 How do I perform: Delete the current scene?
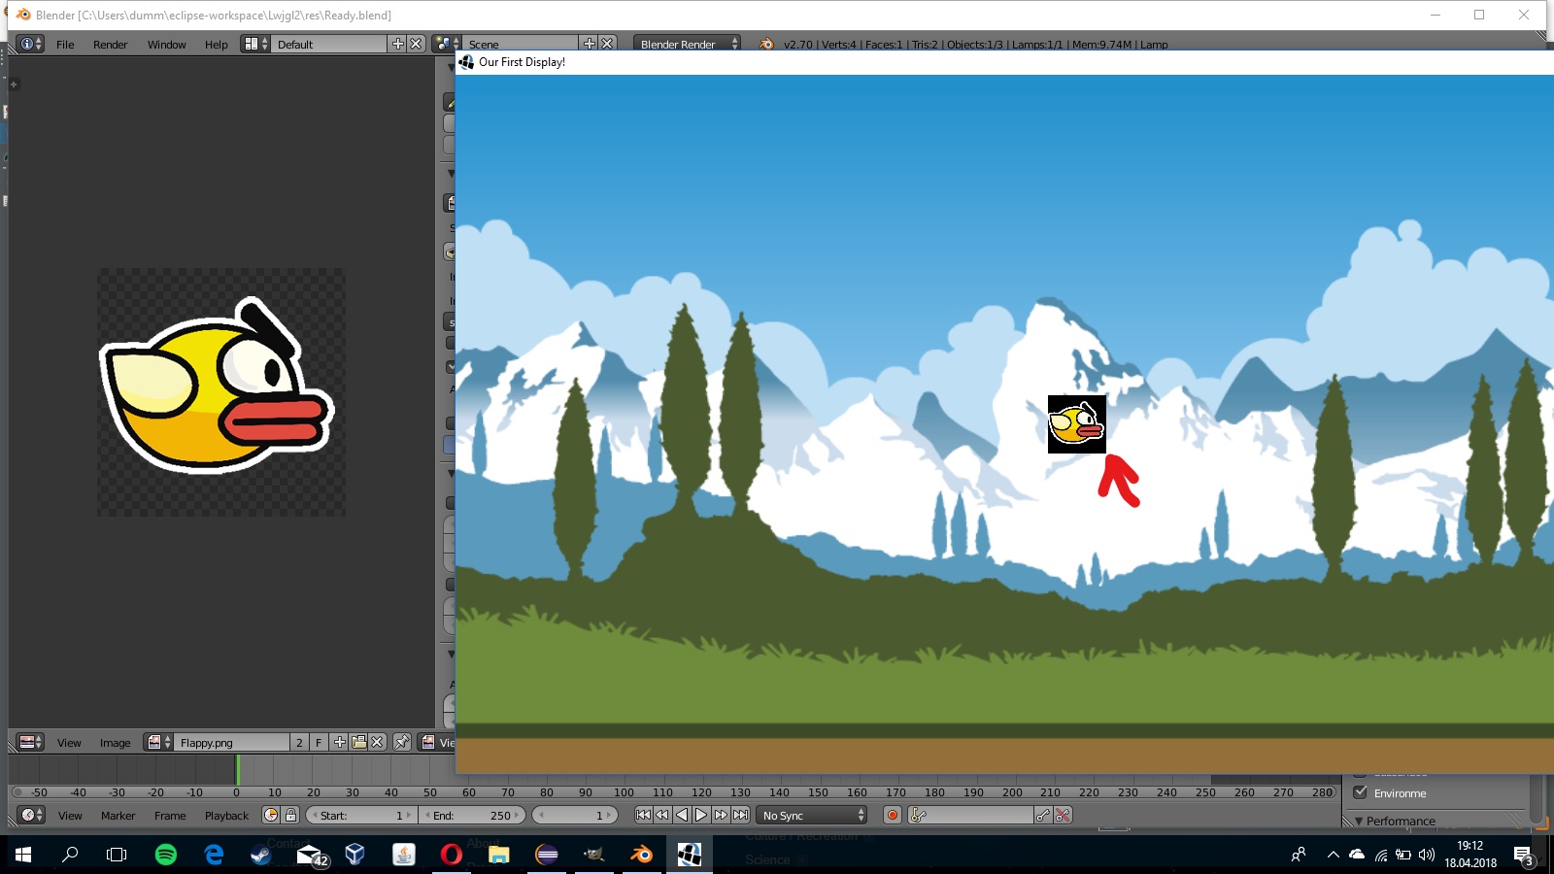[607, 44]
